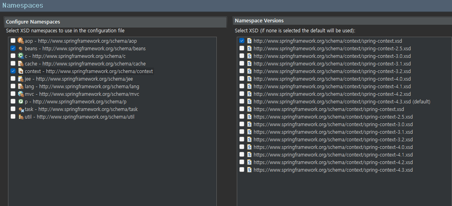Click the XSD icon for http spring-context-3.0.xsd
The width and height of the screenshot is (452, 206).
coord(249,56)
